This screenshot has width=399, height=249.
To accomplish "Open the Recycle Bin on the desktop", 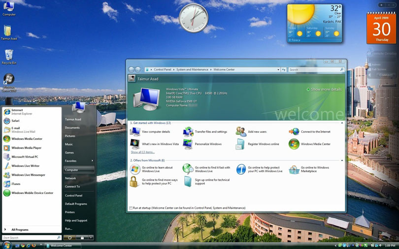I will (8, 56).
